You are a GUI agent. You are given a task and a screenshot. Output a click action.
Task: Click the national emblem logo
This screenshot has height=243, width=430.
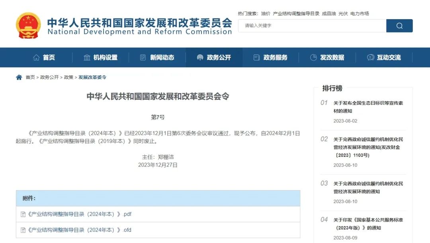(28, 25)
